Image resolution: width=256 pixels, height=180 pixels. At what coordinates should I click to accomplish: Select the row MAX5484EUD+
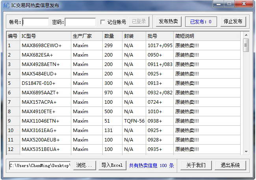[124, 74]
